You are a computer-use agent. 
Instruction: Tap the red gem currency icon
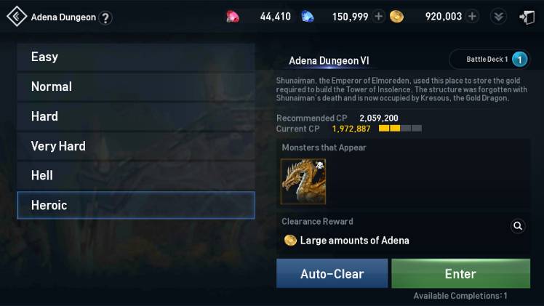point(233,17)
